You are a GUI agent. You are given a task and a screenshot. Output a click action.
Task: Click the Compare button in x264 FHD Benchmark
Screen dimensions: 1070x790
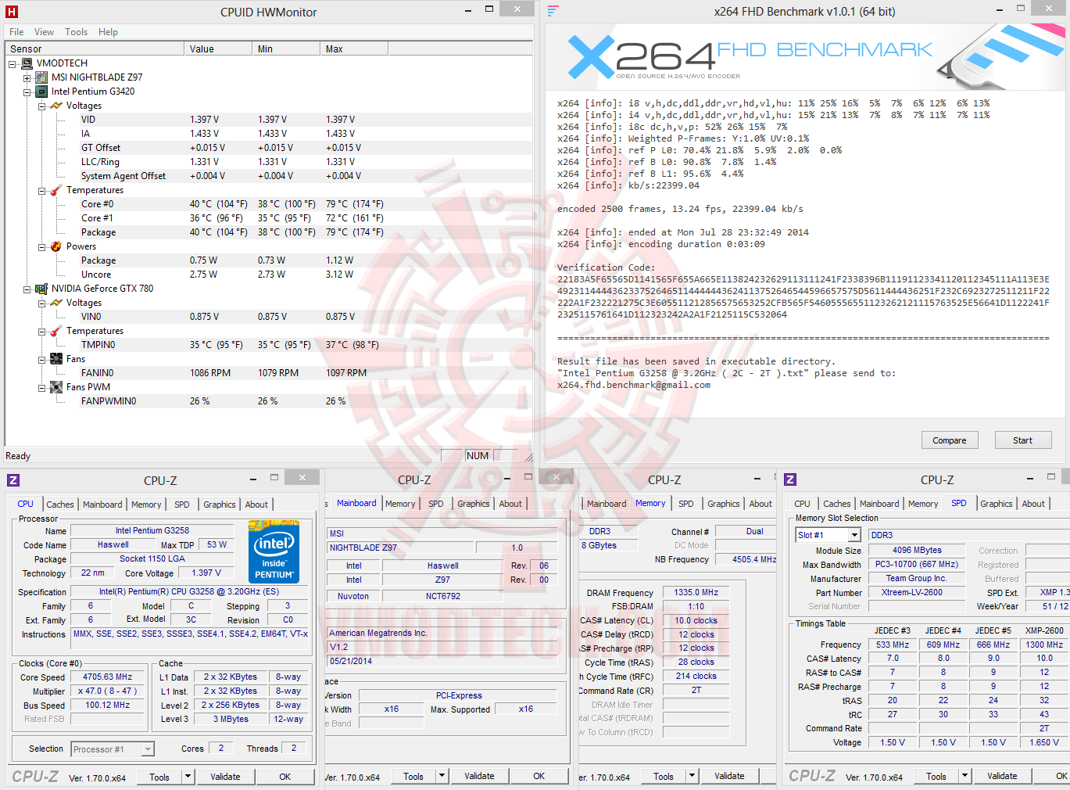(950, 440)
